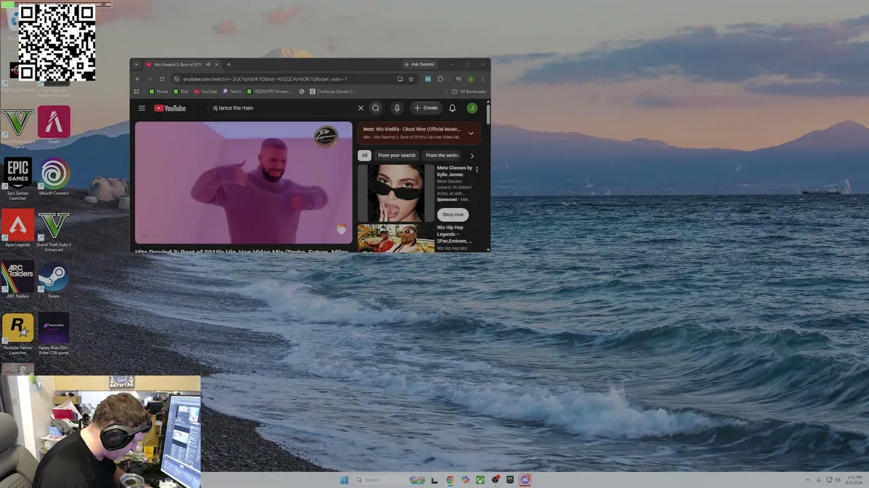
Task: Open the Twitch bookmark
Action: (x=232, y=91)
